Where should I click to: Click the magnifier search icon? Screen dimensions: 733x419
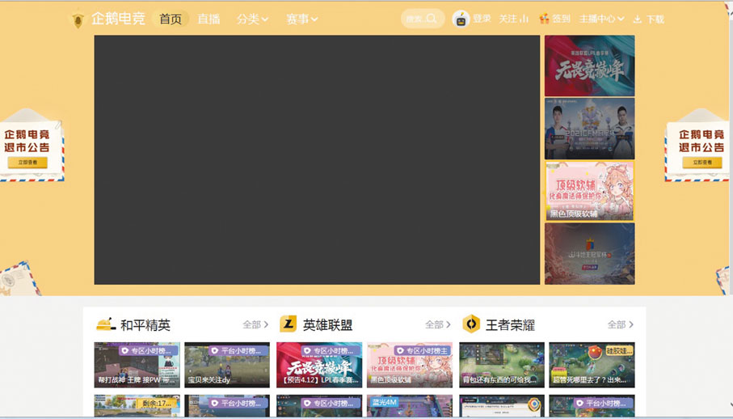point(432,19)
